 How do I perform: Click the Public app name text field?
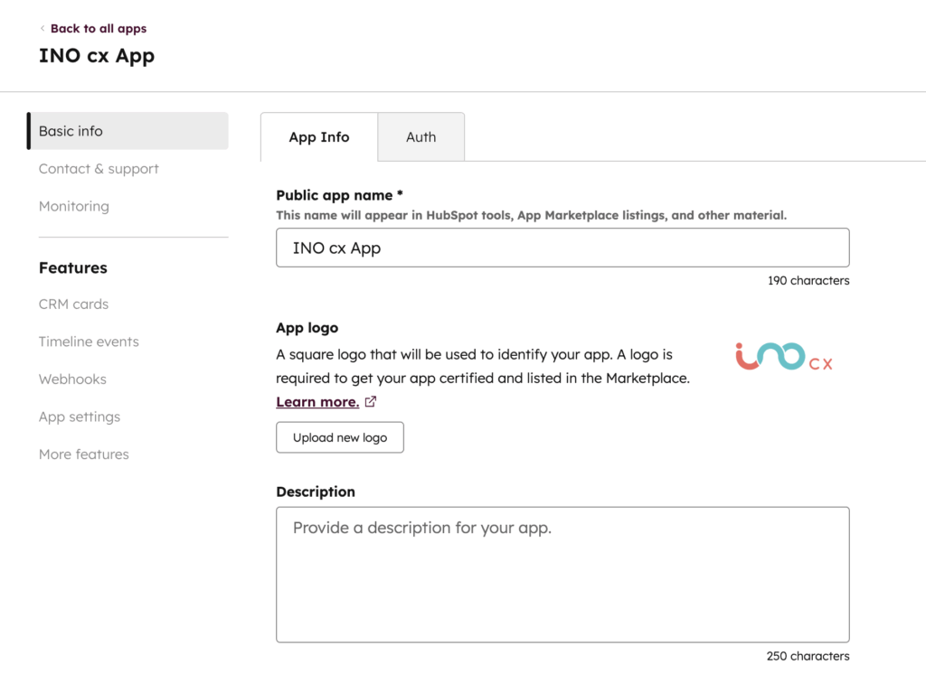(562, 248)
